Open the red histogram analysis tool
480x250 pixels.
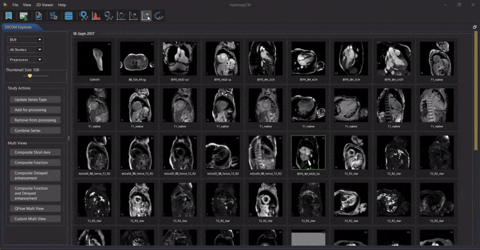click(96, 16)
